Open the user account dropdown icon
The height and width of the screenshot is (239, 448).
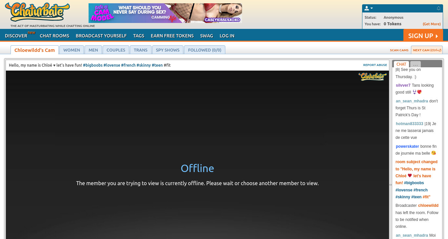369,8
